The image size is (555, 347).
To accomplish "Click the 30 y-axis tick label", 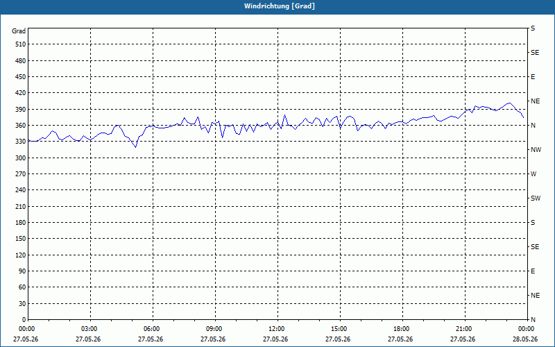I will click(x=22, y=304).
